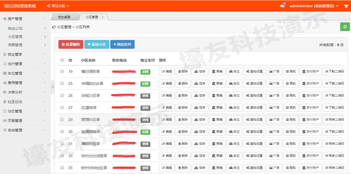
Task: Click 删除 in the ID 25 row
Action: 183,83
